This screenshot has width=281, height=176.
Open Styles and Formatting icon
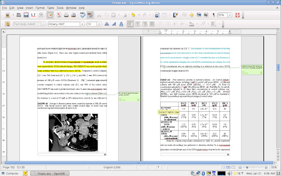tap(7, 24)
